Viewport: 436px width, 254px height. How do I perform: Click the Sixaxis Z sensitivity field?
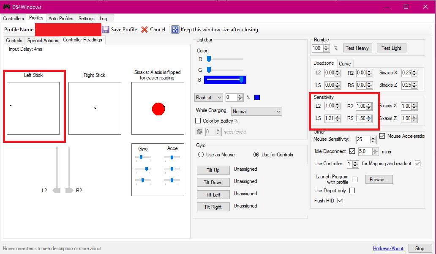pyautogui.click(x=406, y=118)
